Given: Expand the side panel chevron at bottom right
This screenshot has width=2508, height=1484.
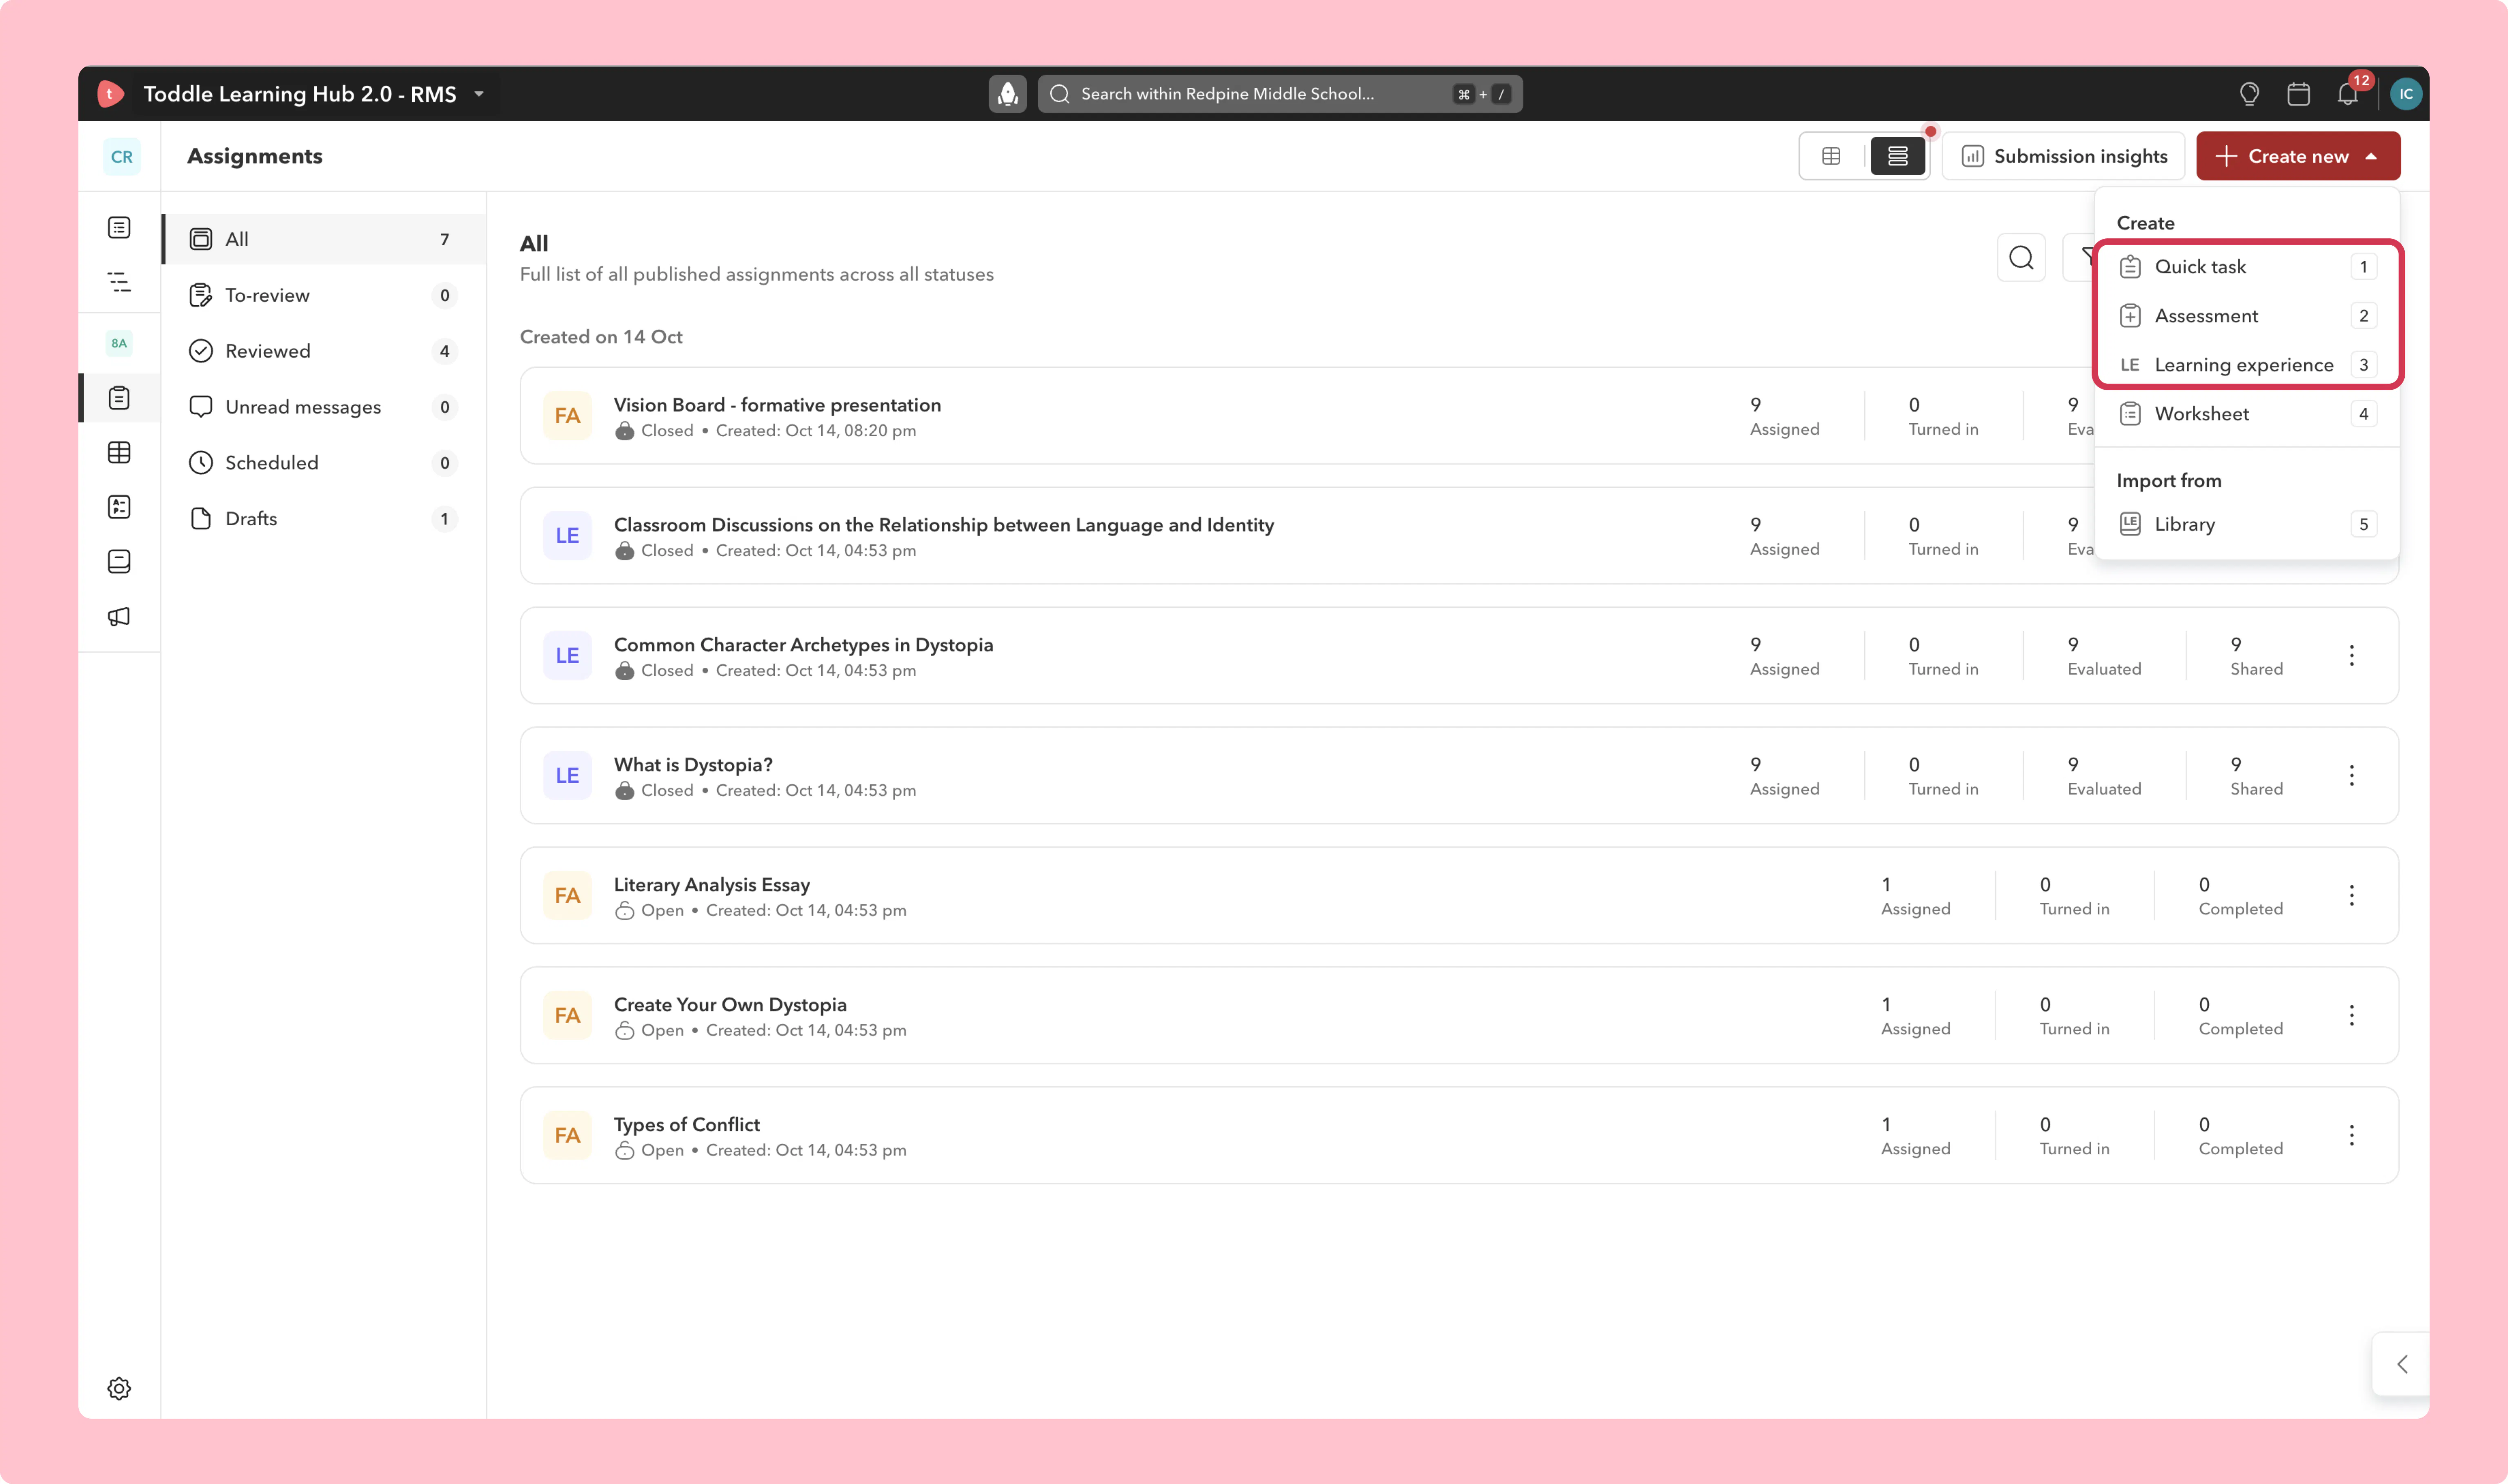Looking at the screenshot, I should click(2402, 1364).
